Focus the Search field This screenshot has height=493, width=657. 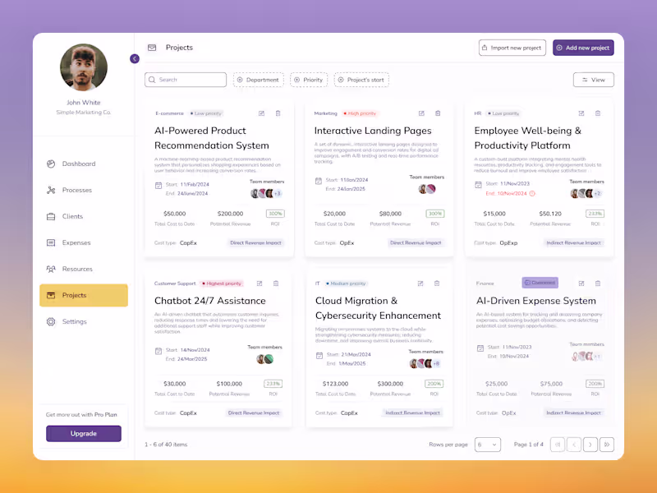coord(186,80)
